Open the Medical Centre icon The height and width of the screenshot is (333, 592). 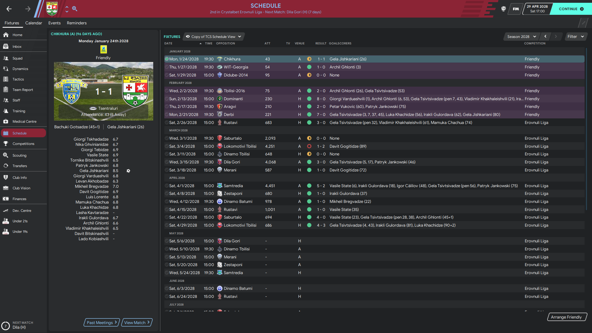click(x=6, y=121)
